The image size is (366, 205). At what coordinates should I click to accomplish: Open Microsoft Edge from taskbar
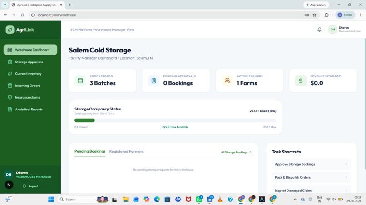[x=157, y=200]
